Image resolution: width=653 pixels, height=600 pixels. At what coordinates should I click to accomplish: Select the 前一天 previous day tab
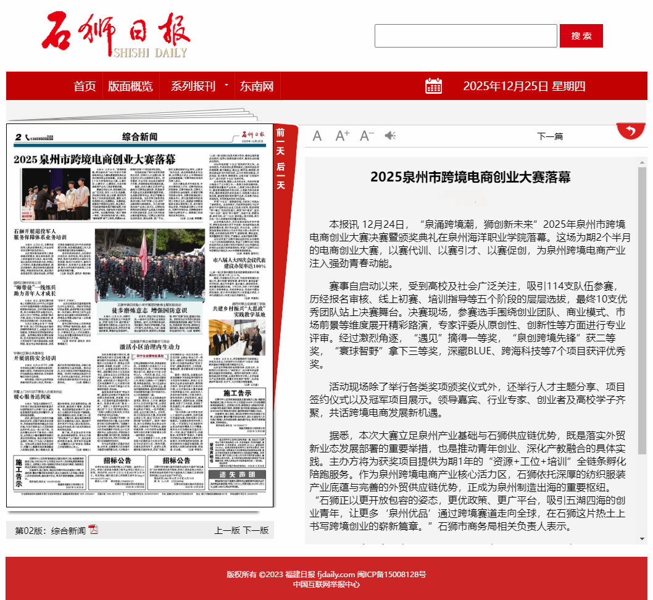click(x=280, y=141)
